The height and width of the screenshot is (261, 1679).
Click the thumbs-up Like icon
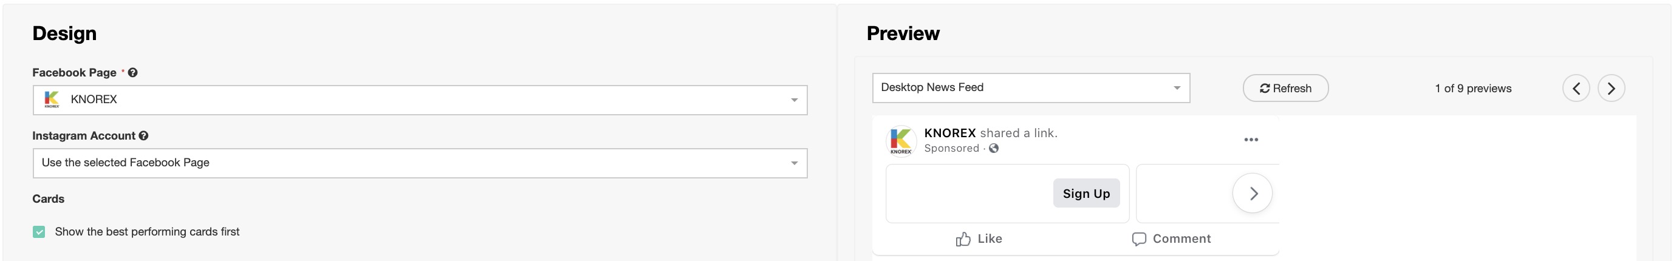[x=963, y=240]
